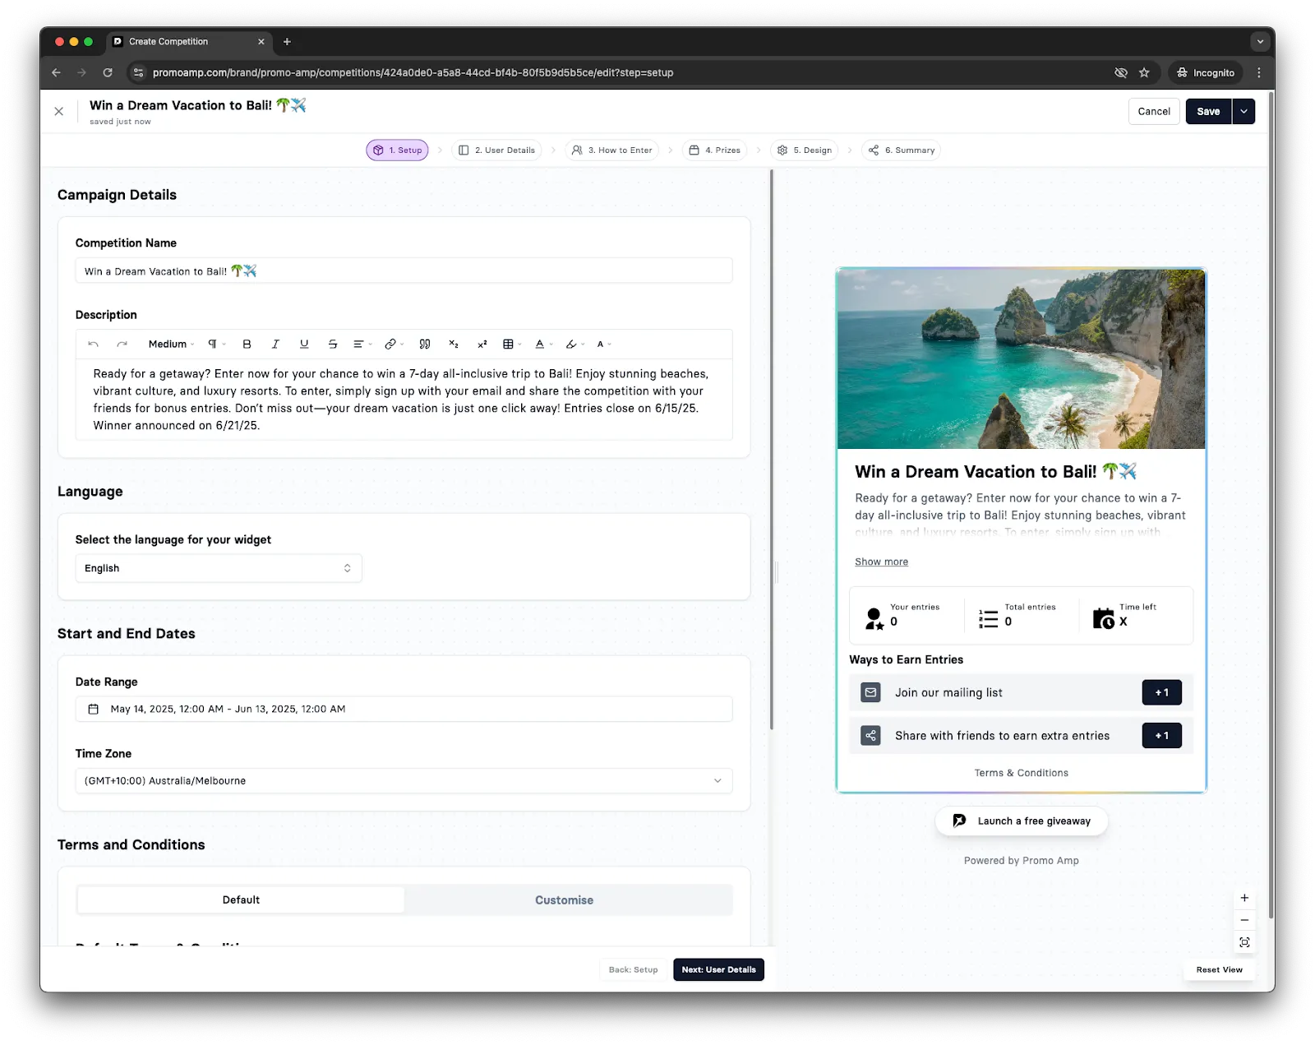Screen dimensions: 1315x1045
Task: Insert a blockquote in the description
Action: [425, 344]
